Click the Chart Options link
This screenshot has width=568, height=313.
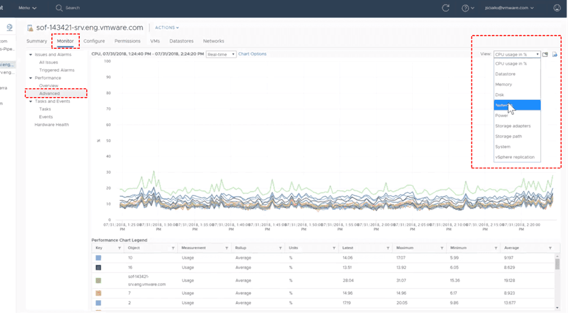click(x=252, y=54)
